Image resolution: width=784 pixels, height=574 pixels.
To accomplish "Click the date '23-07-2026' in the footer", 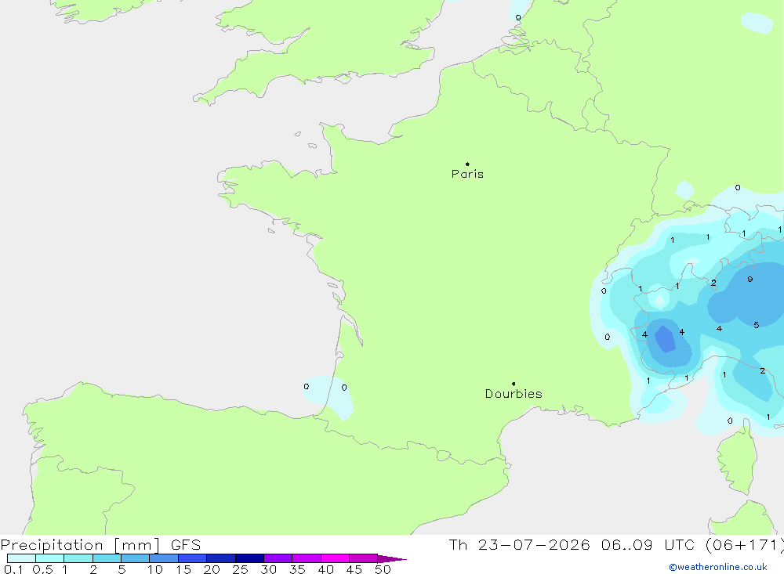I will tap(534, 545).
